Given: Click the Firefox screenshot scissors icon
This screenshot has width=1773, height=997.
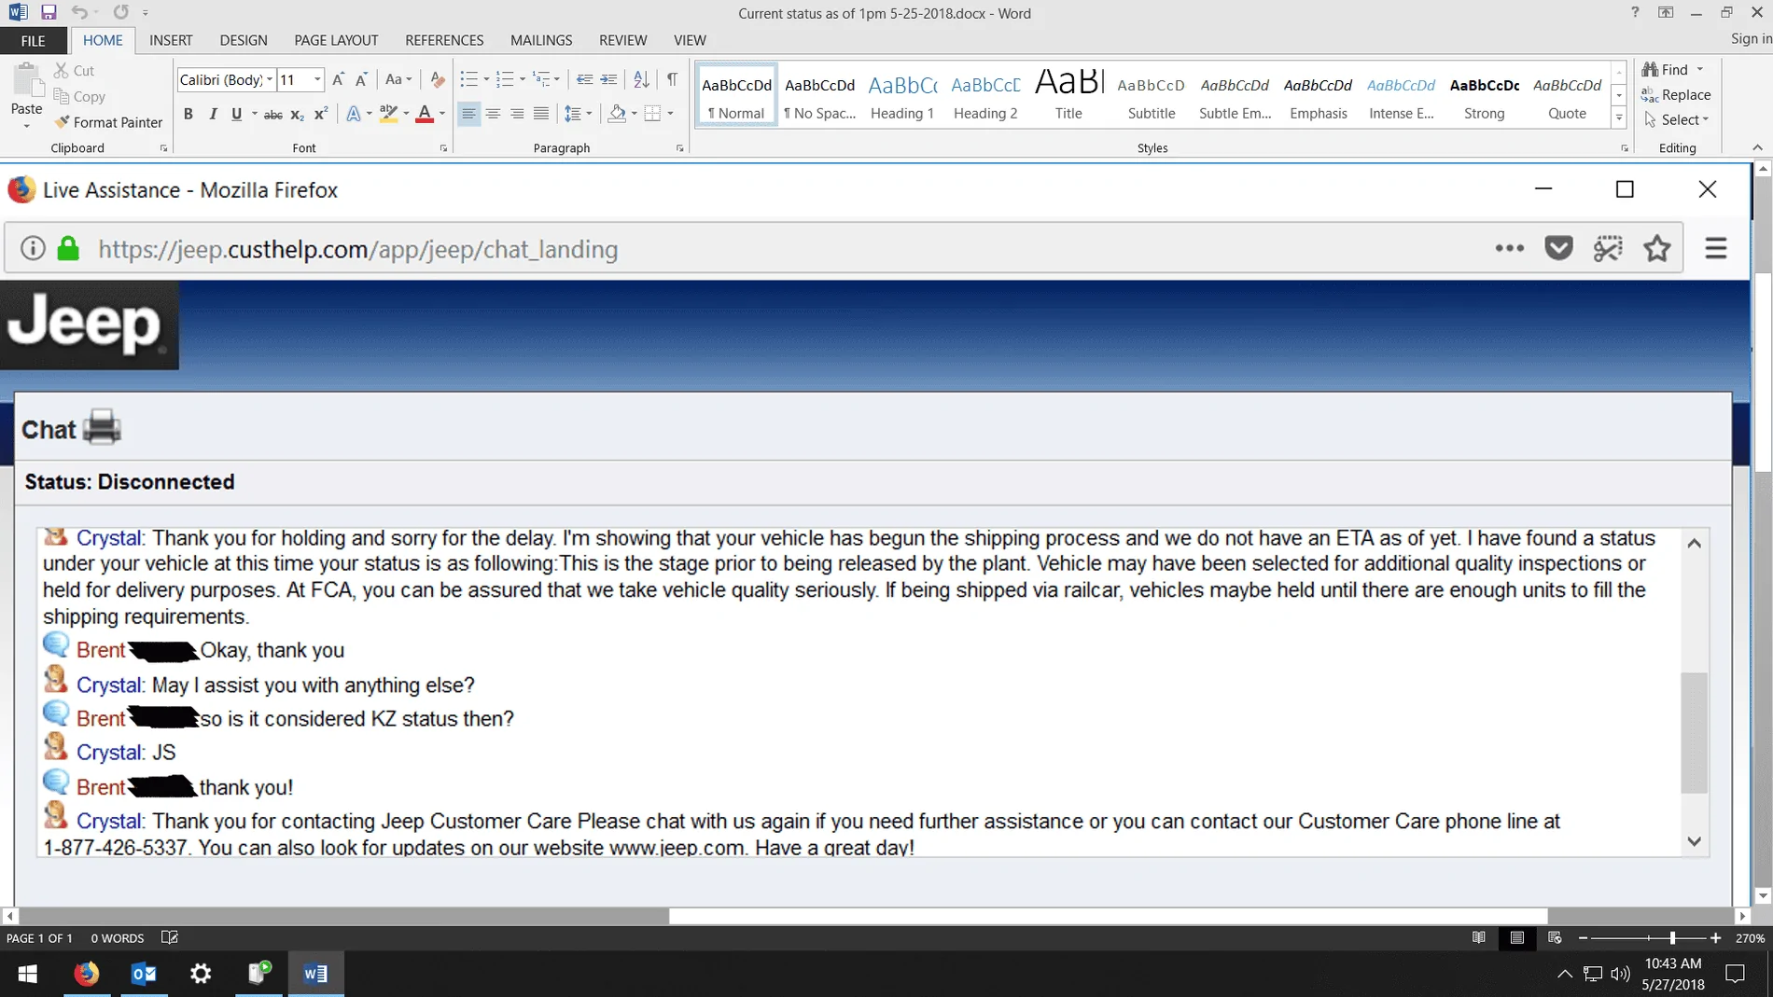Looking at the screenshot, I should point(1608,248).
